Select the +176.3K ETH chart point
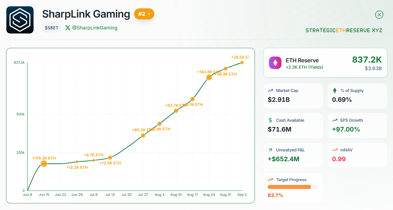This screenshot has height=210, width=393. [x=44, y=164]
